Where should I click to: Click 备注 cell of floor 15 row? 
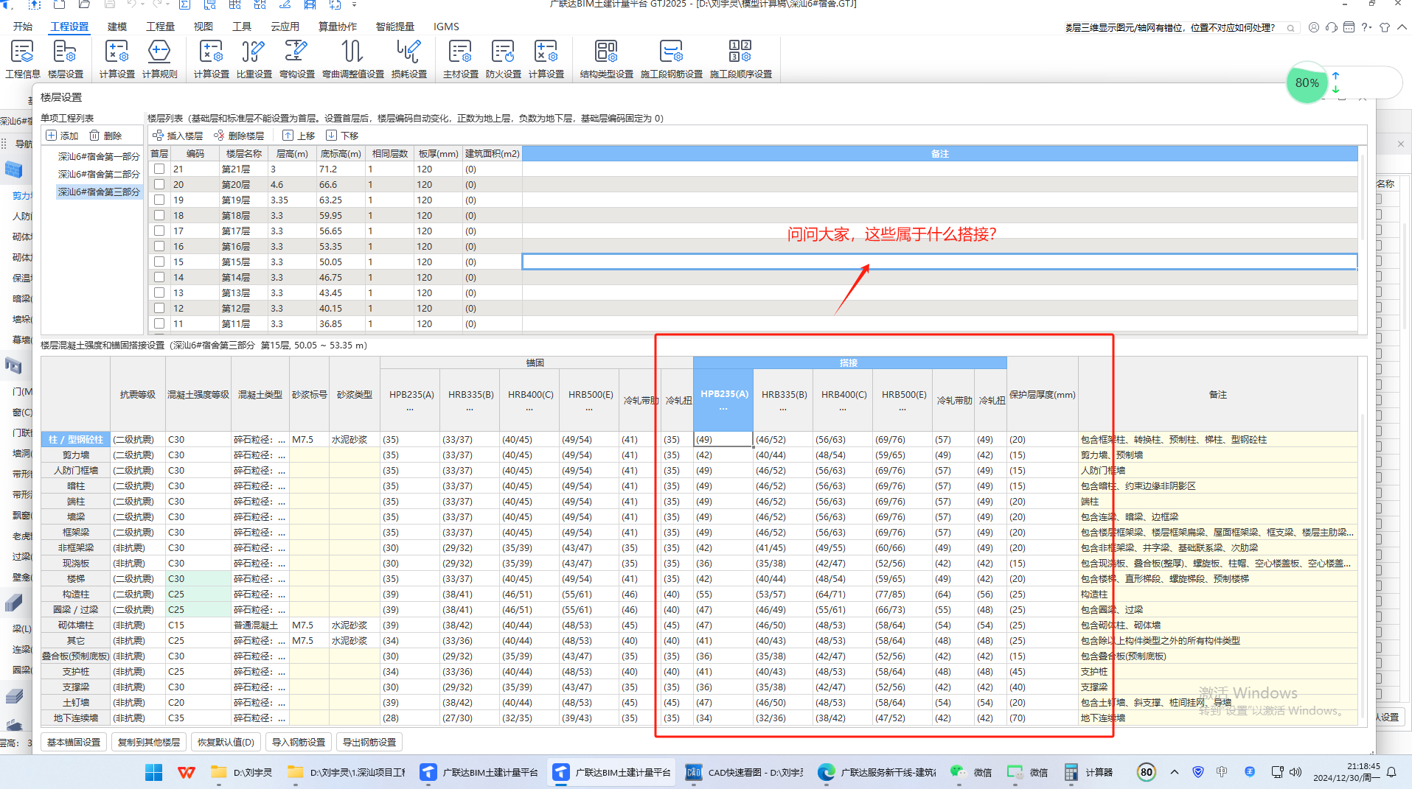(x=939, y=262)
